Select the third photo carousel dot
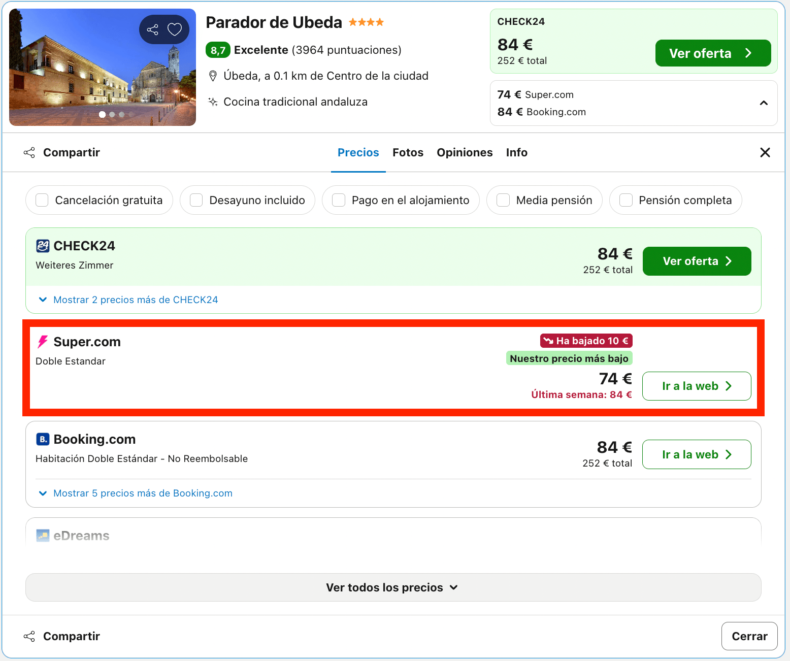The width and height of the screenshot is (790, 661). [122, 114]
